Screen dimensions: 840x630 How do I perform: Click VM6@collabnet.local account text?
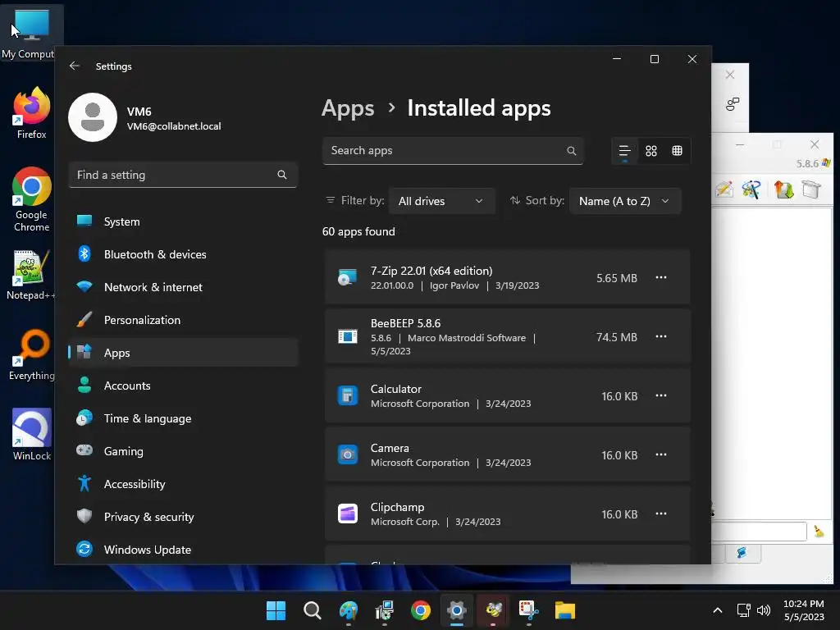[174, 126]
